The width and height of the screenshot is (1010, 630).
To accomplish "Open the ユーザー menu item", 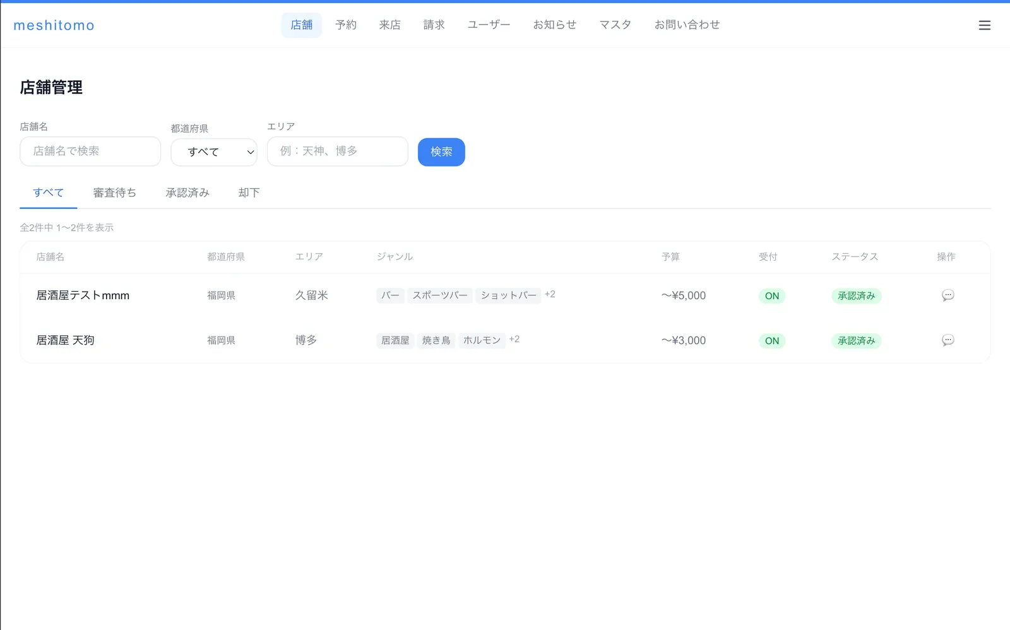I will [x=489, y=25].
